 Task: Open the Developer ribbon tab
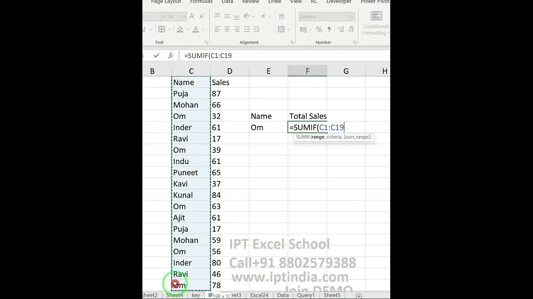(339, 2)
